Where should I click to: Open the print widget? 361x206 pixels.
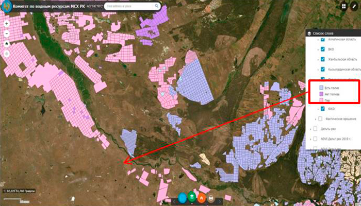click(x=210, y=198)
